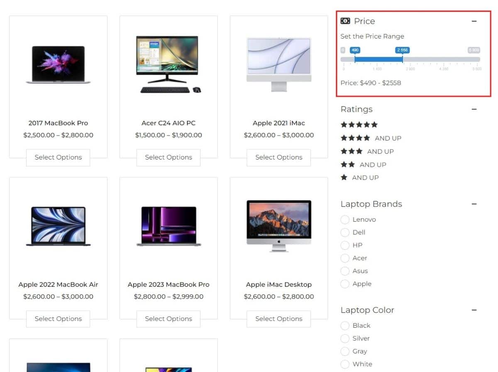The width and height of the screenshot is (498, 372).
Task: Click the Laptop Brands section heading
Action: pyautogui.click(x=371, y=204)
